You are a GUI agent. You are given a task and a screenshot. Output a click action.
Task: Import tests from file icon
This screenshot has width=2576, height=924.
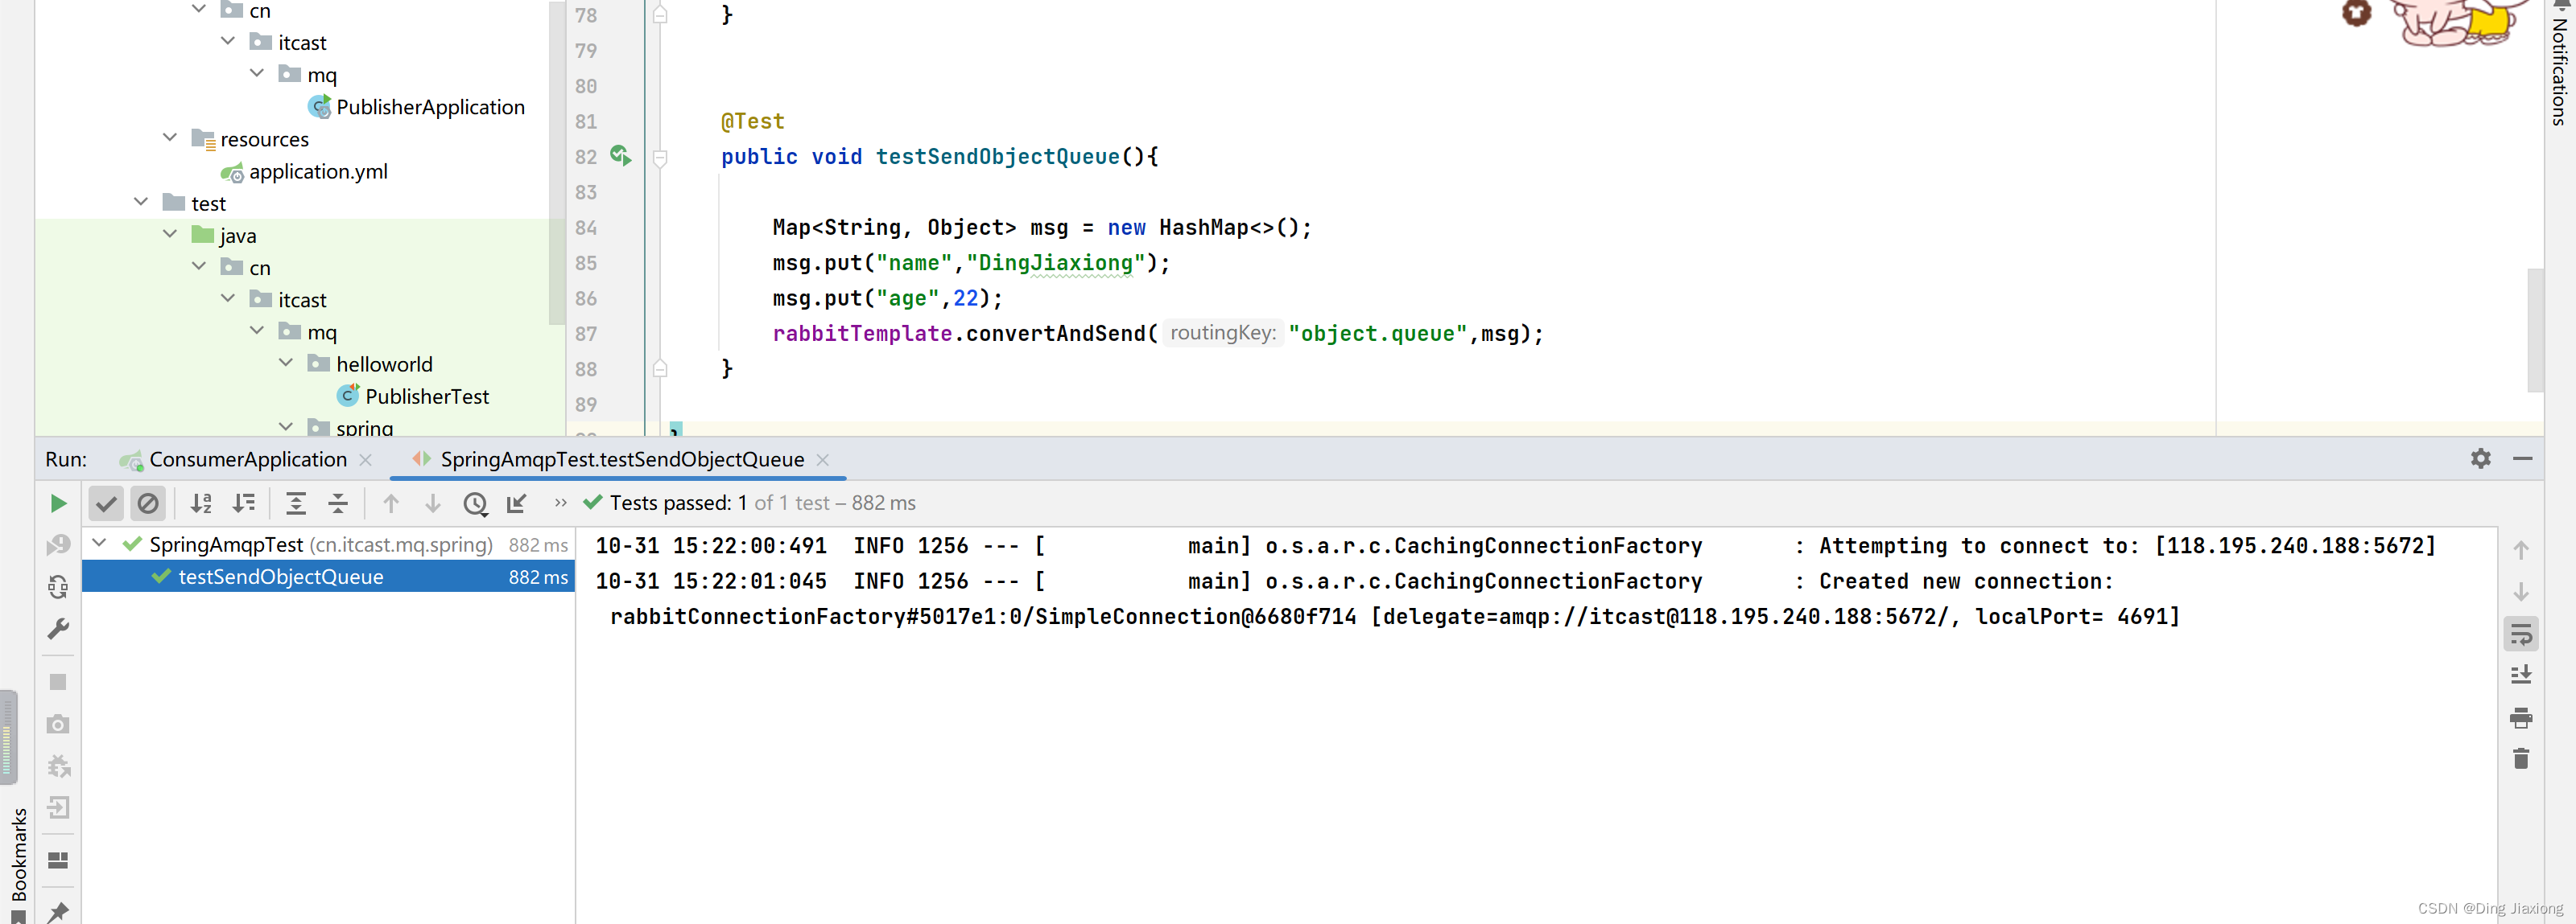[517, 503]
